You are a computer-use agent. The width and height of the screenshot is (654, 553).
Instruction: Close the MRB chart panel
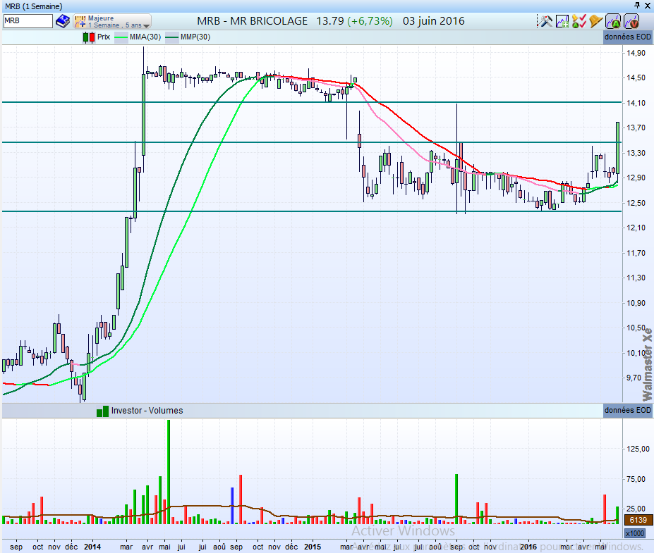(x=648, y=6)
